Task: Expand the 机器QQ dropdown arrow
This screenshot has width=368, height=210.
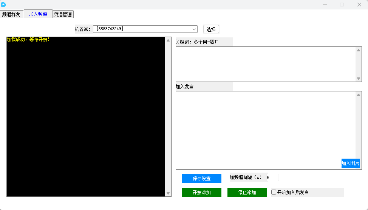Action: [x=194, y=29]
